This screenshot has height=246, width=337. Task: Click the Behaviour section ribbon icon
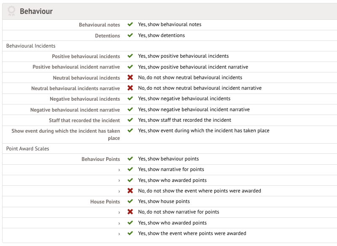[x=12, y=11]
